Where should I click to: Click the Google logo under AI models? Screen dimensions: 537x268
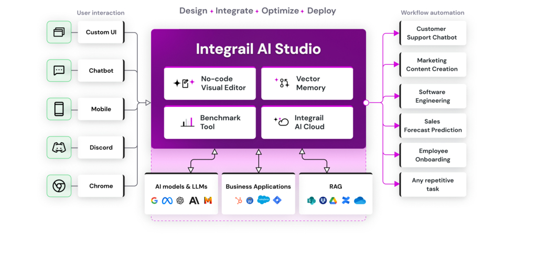point(154,200)
